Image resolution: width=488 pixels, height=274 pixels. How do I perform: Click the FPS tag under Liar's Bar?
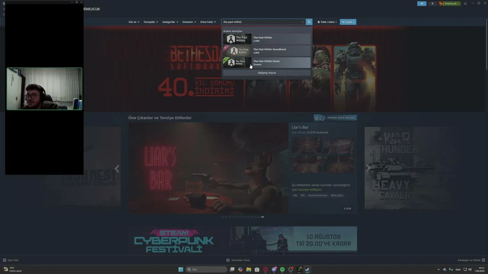click(x=295, y=196)
